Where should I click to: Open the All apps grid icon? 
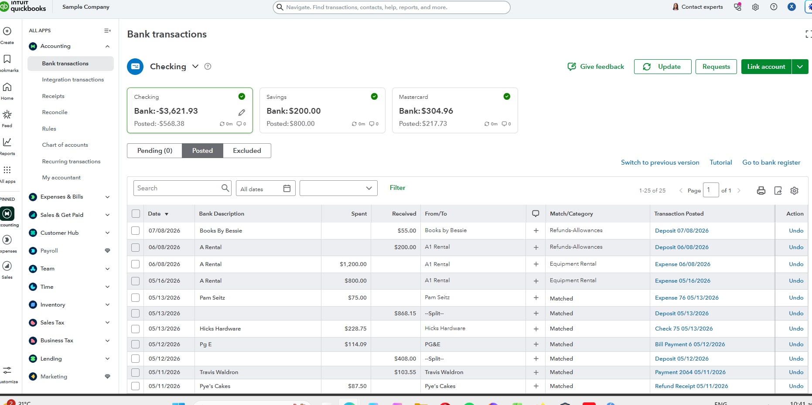7,170
